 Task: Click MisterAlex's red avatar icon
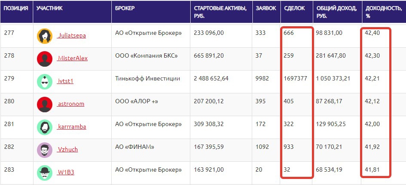coord(45,59)
